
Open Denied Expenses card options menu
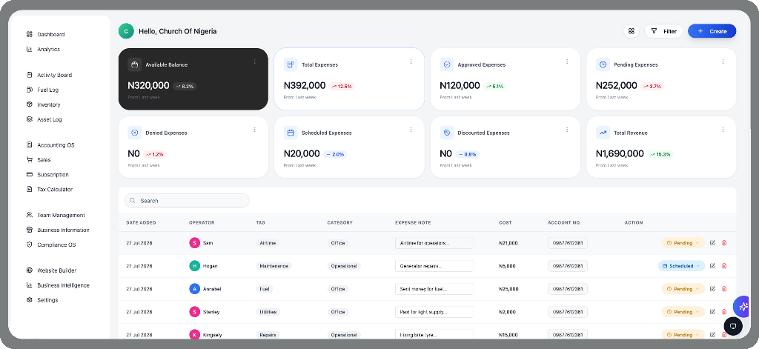click(x=255, y=130)
